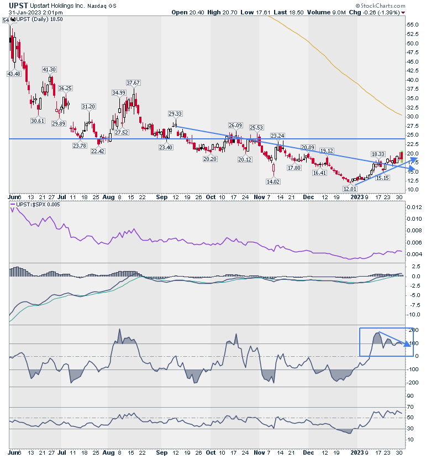Click the 'Nasdaq GS' exchange label

pyautogui.click(x=102, y=6)
